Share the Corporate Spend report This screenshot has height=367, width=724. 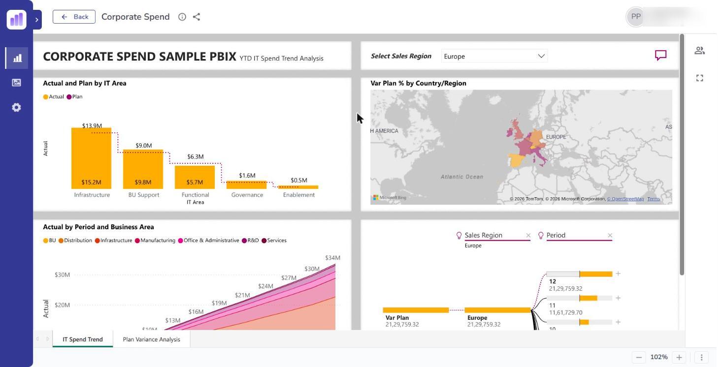(197, 17)
